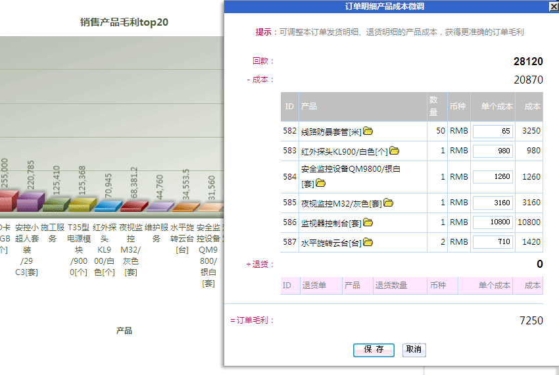Edit unit cost field showing 980
The height and width of the screenshot is (375, 559).
click(493, 151)
